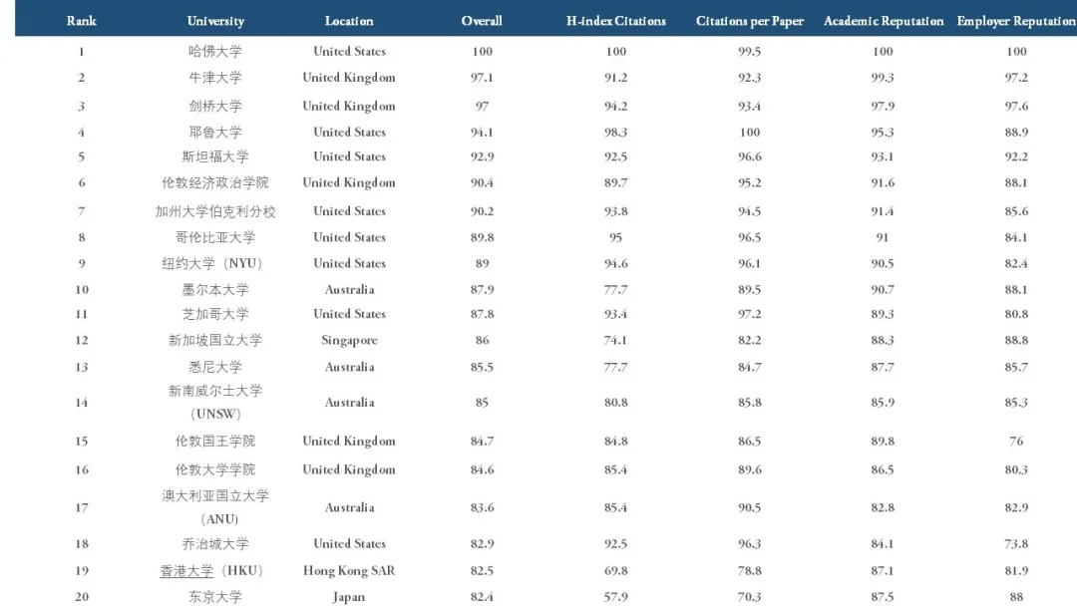This screenshot has width=1077, height=606.
Task: Click the 澳大利亚国立大学 (ANU) cell
Action: tap(215, 507)
